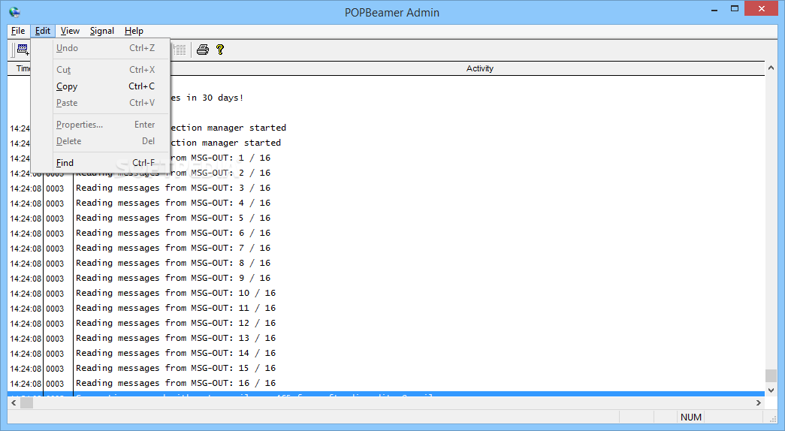This screenshot has width=785, height=431.
Task: Click the horizontal scrollbar left arrow
Action: pyautogui.click(x=14, y=402)
